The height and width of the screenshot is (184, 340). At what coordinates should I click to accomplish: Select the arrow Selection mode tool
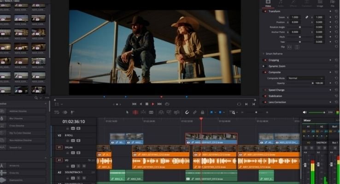(x=127, y=112)
